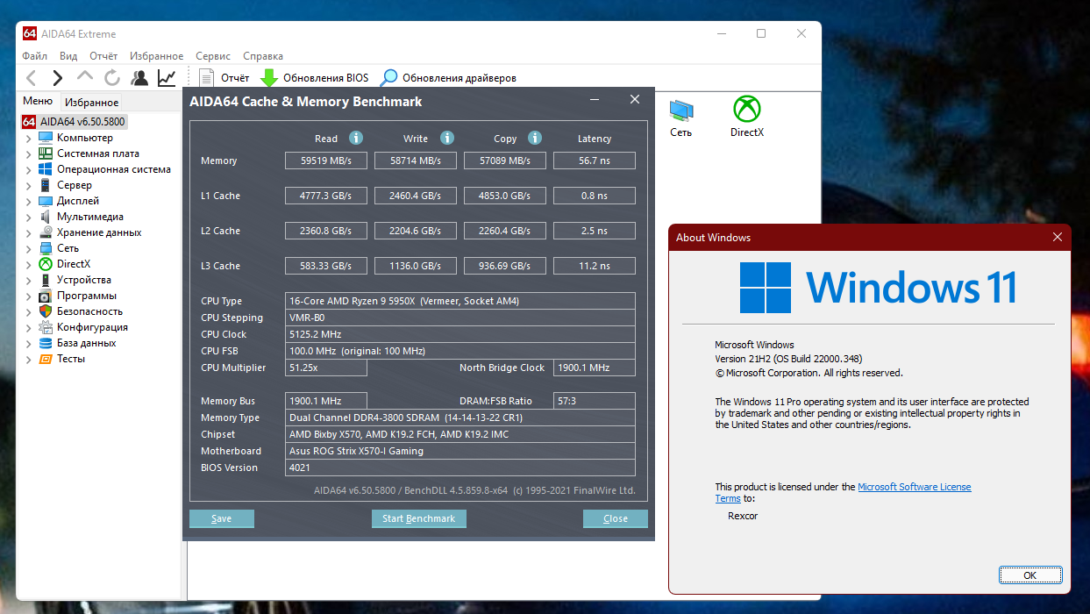Expand the DirectX tree node arrow

click(x=28, y=264)
